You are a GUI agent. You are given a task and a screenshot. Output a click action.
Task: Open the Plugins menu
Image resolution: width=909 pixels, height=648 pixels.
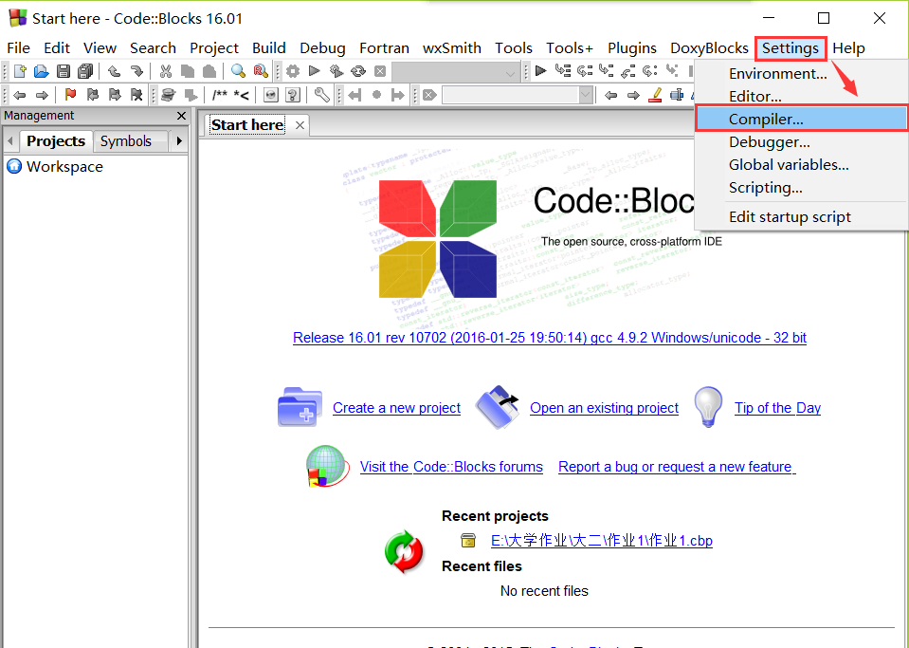tap(632, 48)
